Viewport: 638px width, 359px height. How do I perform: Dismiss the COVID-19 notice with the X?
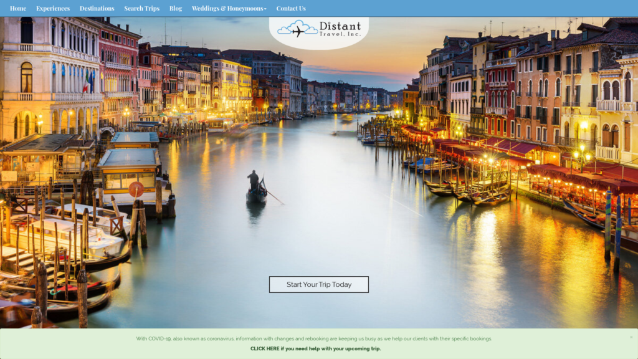pyautogui.click(x=631, y=337)
